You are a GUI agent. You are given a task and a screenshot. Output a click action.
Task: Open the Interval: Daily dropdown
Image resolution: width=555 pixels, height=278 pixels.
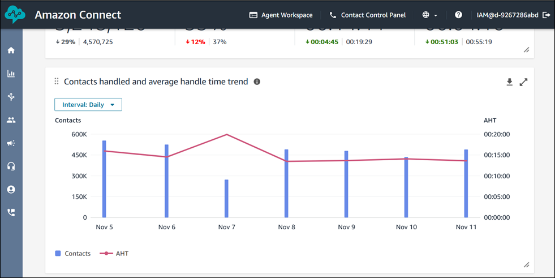[88, 105]
